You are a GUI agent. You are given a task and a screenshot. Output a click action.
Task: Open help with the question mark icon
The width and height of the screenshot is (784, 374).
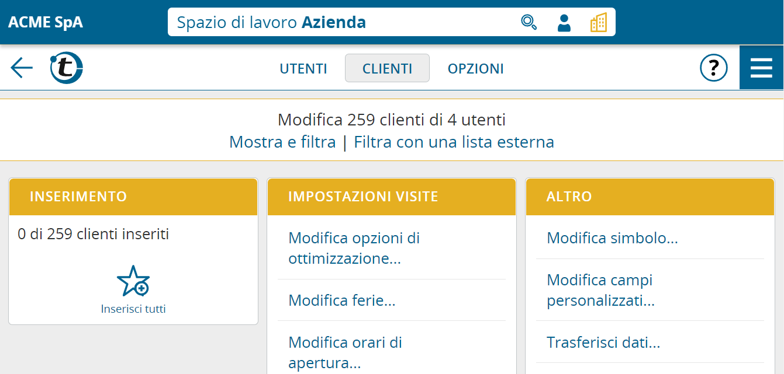714,68
